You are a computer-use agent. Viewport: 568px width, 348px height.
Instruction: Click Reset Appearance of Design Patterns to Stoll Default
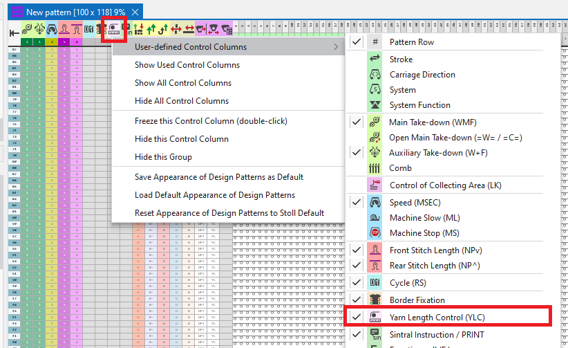point(229,213)
